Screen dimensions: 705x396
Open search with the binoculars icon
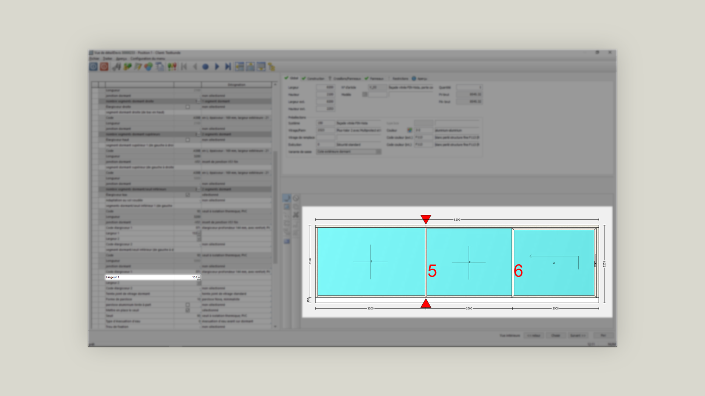click(x=117, y=67)
